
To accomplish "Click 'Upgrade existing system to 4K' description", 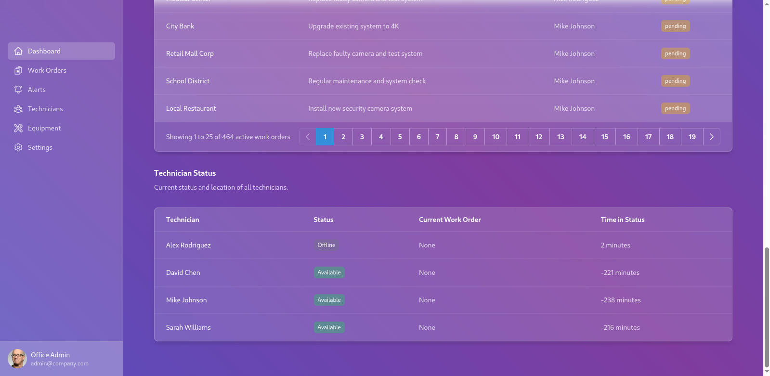I will coord(353,26).
